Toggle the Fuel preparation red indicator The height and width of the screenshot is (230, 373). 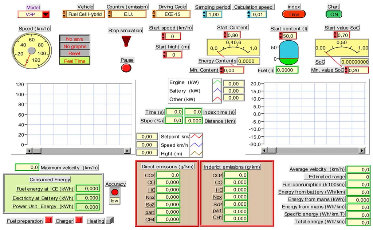48,221
